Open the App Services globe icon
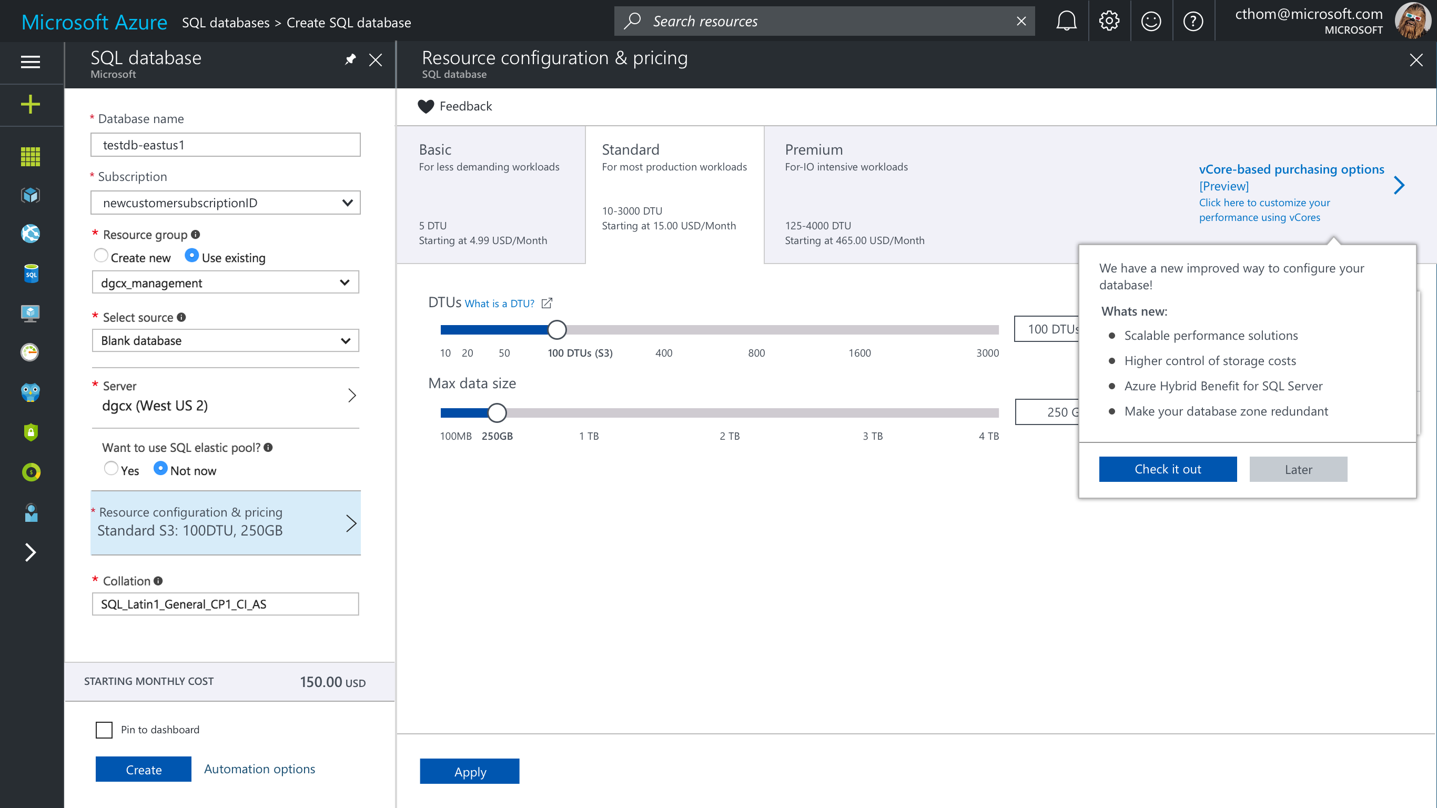 pyautogui.click(x=31, y=234)
